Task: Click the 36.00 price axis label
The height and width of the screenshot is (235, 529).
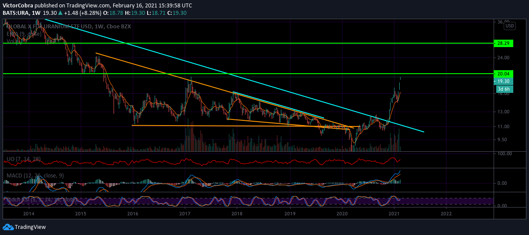Action: point(504,21)
